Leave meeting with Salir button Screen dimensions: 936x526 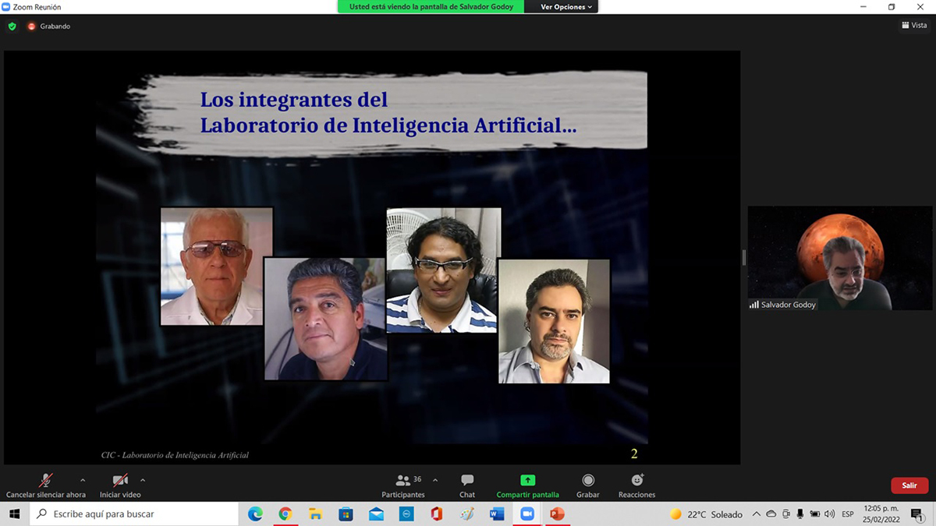click(x=909, y=485)
